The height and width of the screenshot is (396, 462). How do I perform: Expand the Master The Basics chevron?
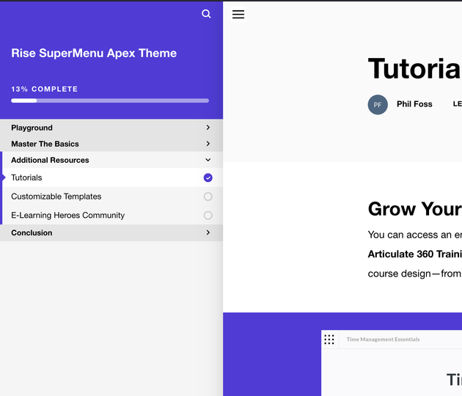pos(208,144)
